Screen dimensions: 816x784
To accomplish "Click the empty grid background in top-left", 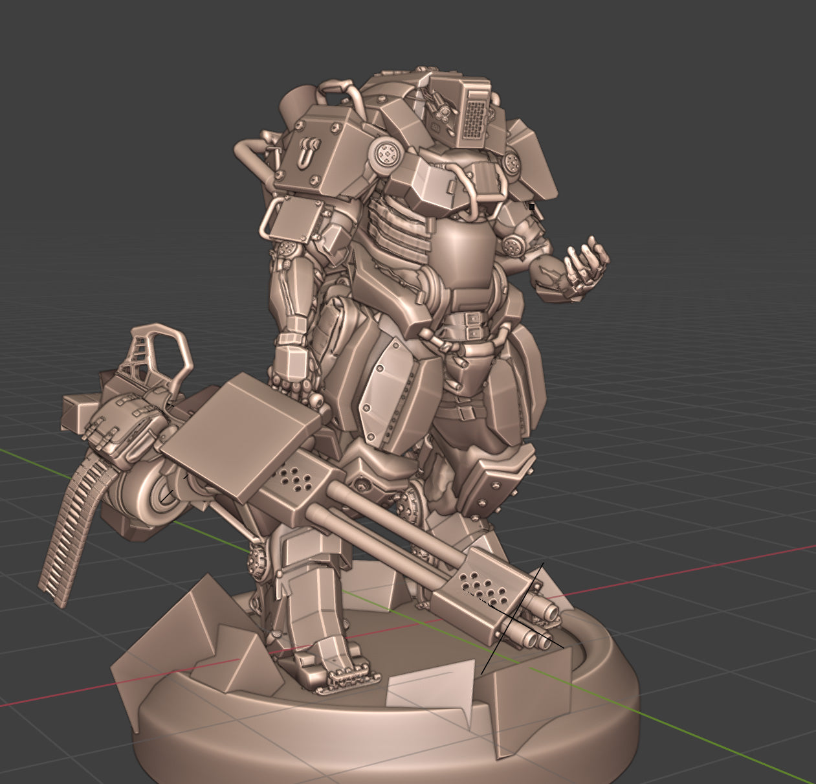I will click(97, 97).
